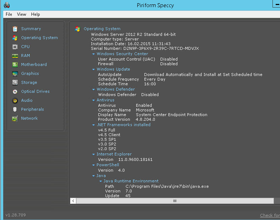280x220 pixels.
Task: Click the Windows Update heading text
Action: [x=113, y=69]
